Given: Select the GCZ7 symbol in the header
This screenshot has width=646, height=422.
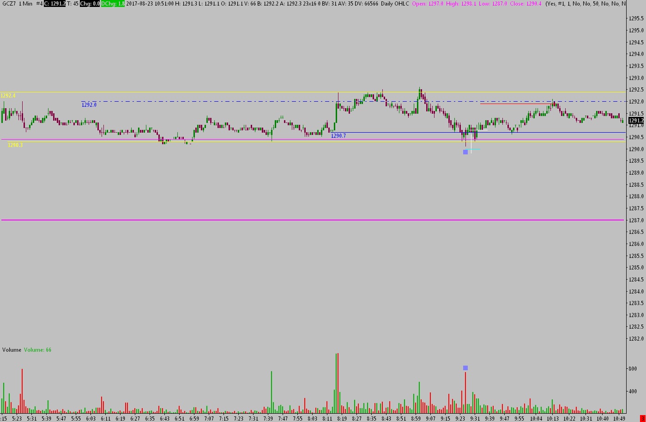Looking at the screenshot, I should tap(9, 4).
